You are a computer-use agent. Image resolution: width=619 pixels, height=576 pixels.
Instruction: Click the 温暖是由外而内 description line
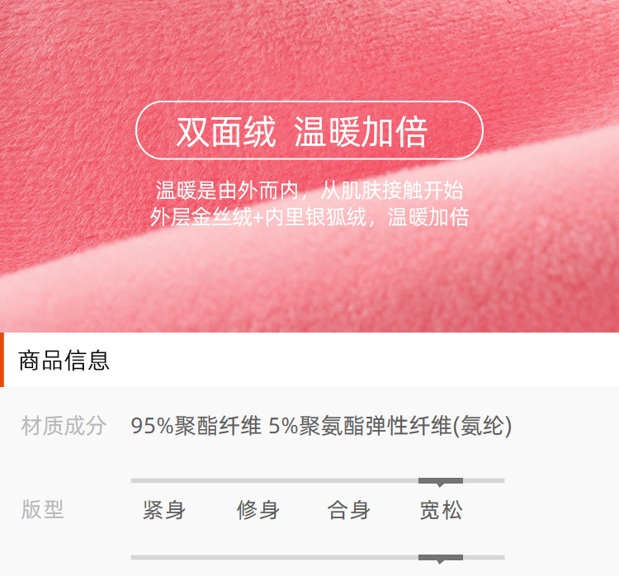pos(309,191)
